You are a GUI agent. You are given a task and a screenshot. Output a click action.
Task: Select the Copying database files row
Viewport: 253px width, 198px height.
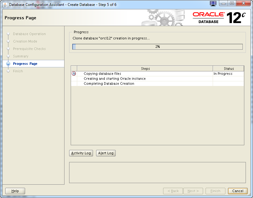158,74
